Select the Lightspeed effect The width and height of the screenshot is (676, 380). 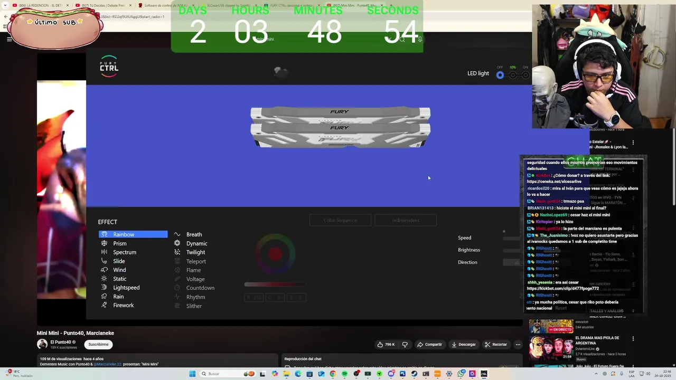click(x=126, y=288)
